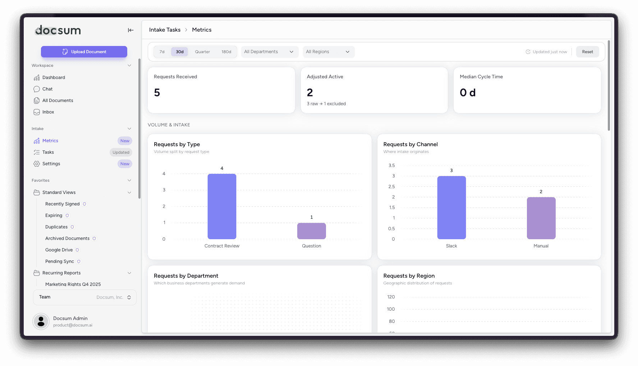Open Recently Signed view
The height and width of the screenshot is (366, 638).
[x=63, y=204]
